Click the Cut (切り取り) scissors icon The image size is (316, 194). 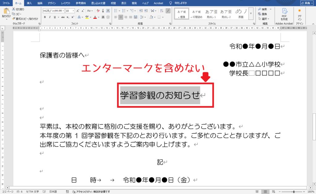[x=14, y=9]
